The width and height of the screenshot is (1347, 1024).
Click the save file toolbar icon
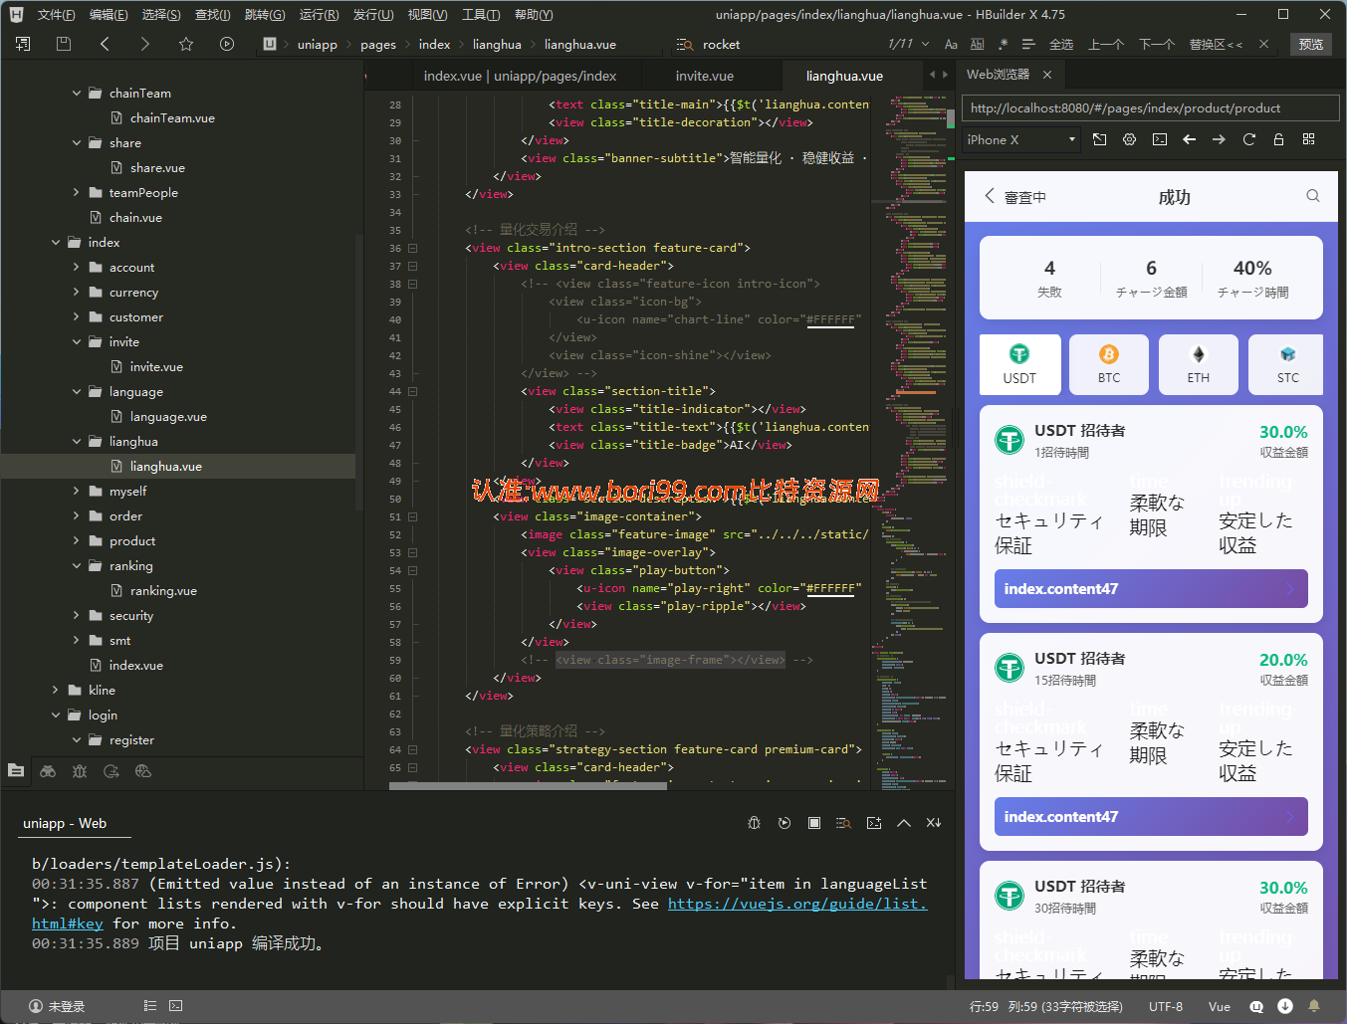[64, 44]
